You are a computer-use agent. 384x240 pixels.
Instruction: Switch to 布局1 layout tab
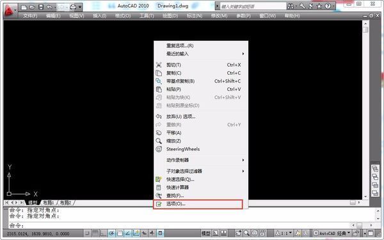point(48,202)
